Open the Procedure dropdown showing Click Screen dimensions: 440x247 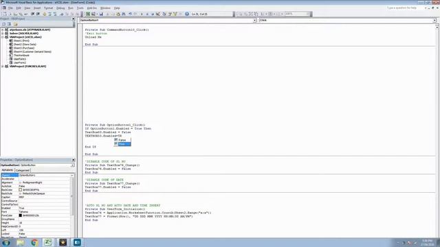(x=434, y=20)
